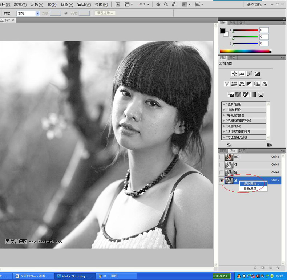Toggle visibility of 绿 channel
The height and width of the screenshot is (280, 287).
point(222,173)
